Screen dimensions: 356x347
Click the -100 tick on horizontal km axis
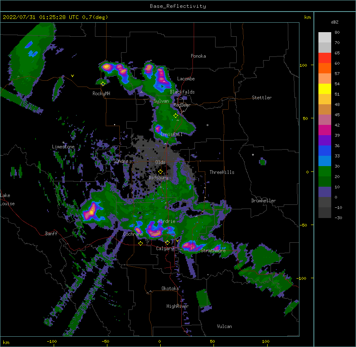click(x=52, y=341)
